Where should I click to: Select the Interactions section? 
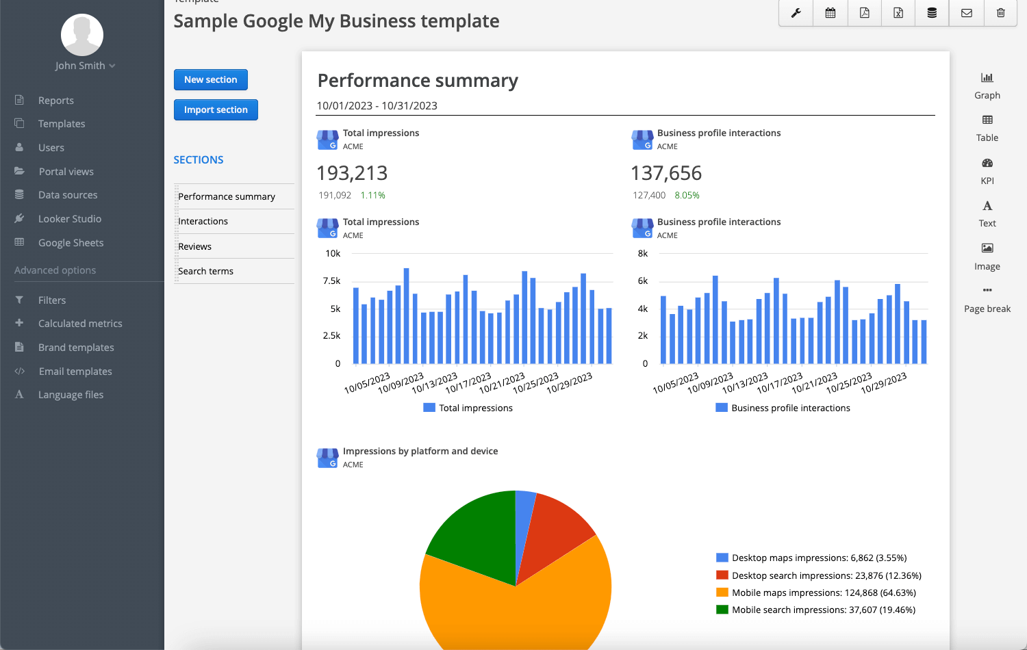click(234, 221)
